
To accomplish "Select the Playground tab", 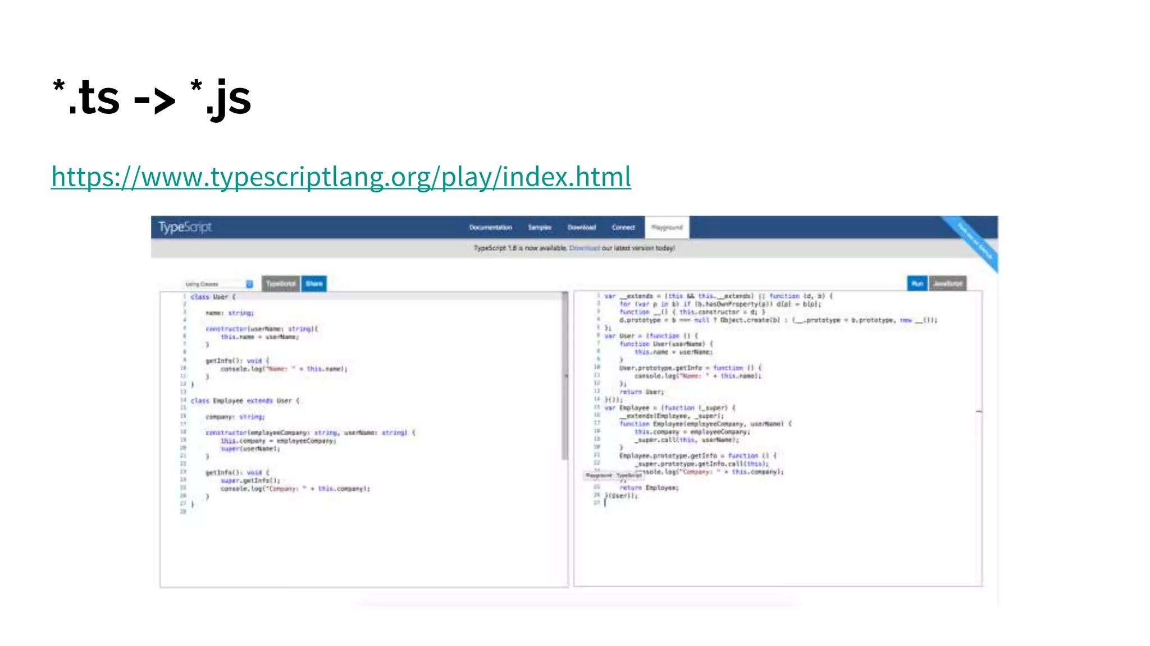I will [x=667, y=228].
